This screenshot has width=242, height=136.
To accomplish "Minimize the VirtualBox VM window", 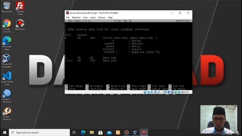I will tap(172, 13).
